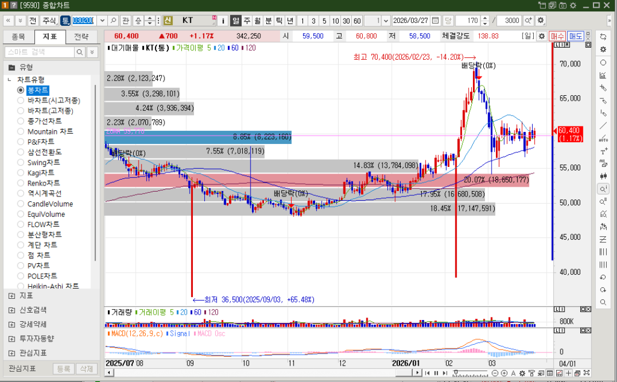Switch to the 종목 tab
This screenshot has width=617, height=382.
tap(19, 37)
